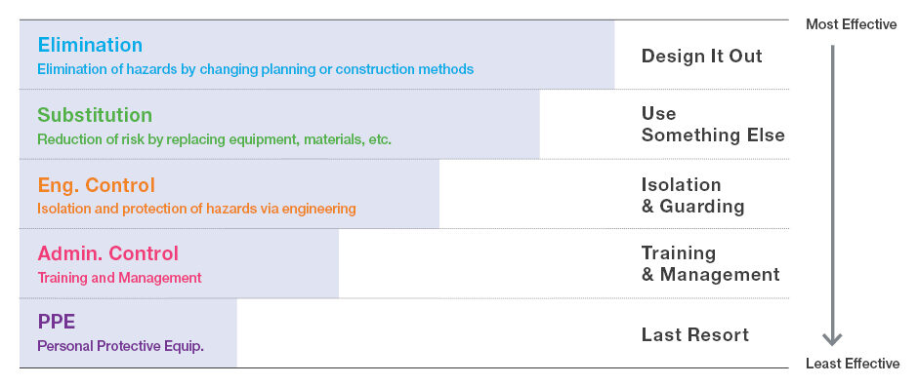The height and width of the screenshot is (386, 918).
Task: Click the shaded PPE bar
Action: pyautogui.click(x=128, y=332)
